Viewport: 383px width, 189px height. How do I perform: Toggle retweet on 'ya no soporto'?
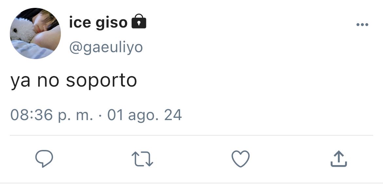pos(142,159)
